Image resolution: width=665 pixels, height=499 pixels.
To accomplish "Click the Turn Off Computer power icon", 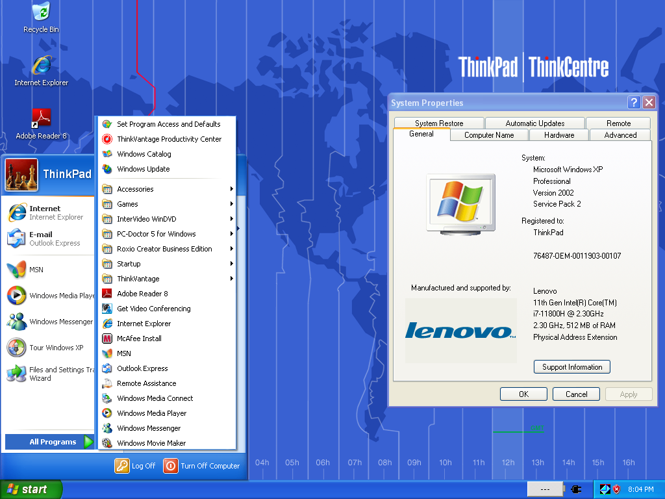I will click(170, 466).
